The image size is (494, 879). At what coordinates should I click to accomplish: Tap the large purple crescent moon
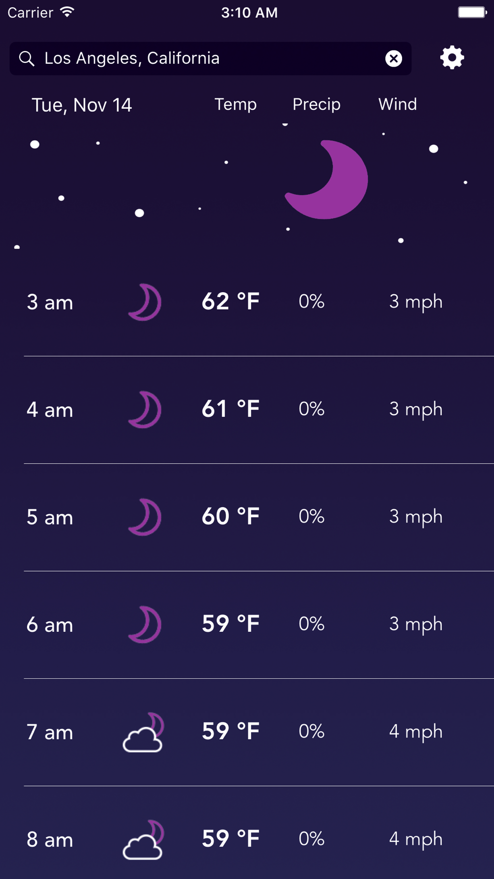click(329, 180)
